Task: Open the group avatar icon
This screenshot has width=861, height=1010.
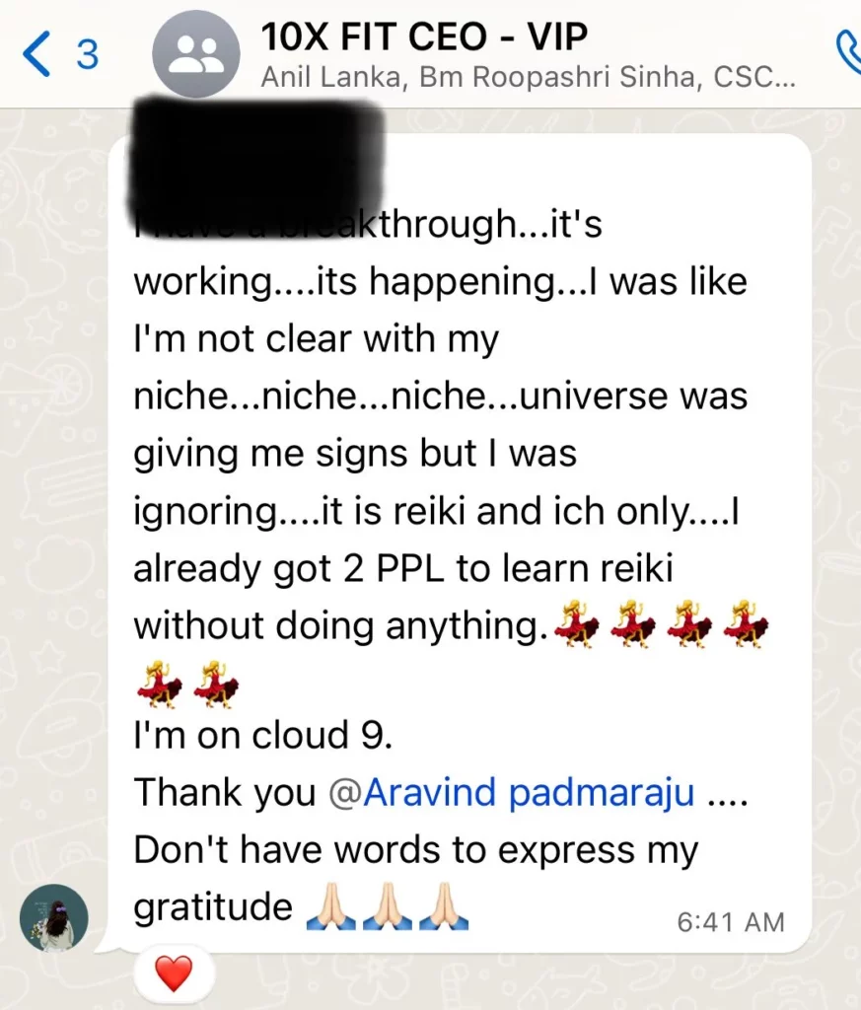Action: (x=195, y=54)
